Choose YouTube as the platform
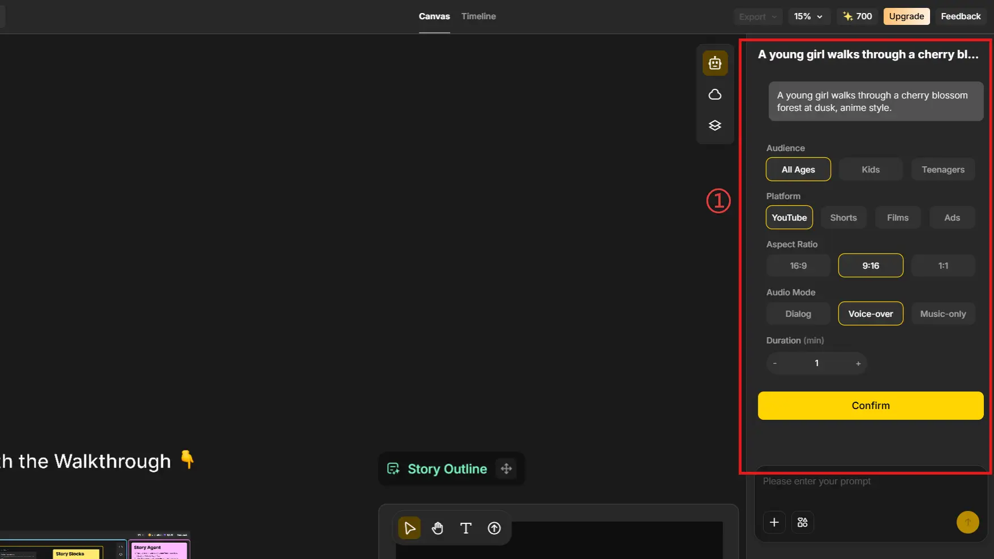This screenshot has width=994, height=559. pos(789,217)
